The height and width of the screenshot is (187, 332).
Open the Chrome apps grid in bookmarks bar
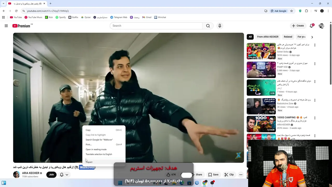pyautogui.click(x=3, y=17)
